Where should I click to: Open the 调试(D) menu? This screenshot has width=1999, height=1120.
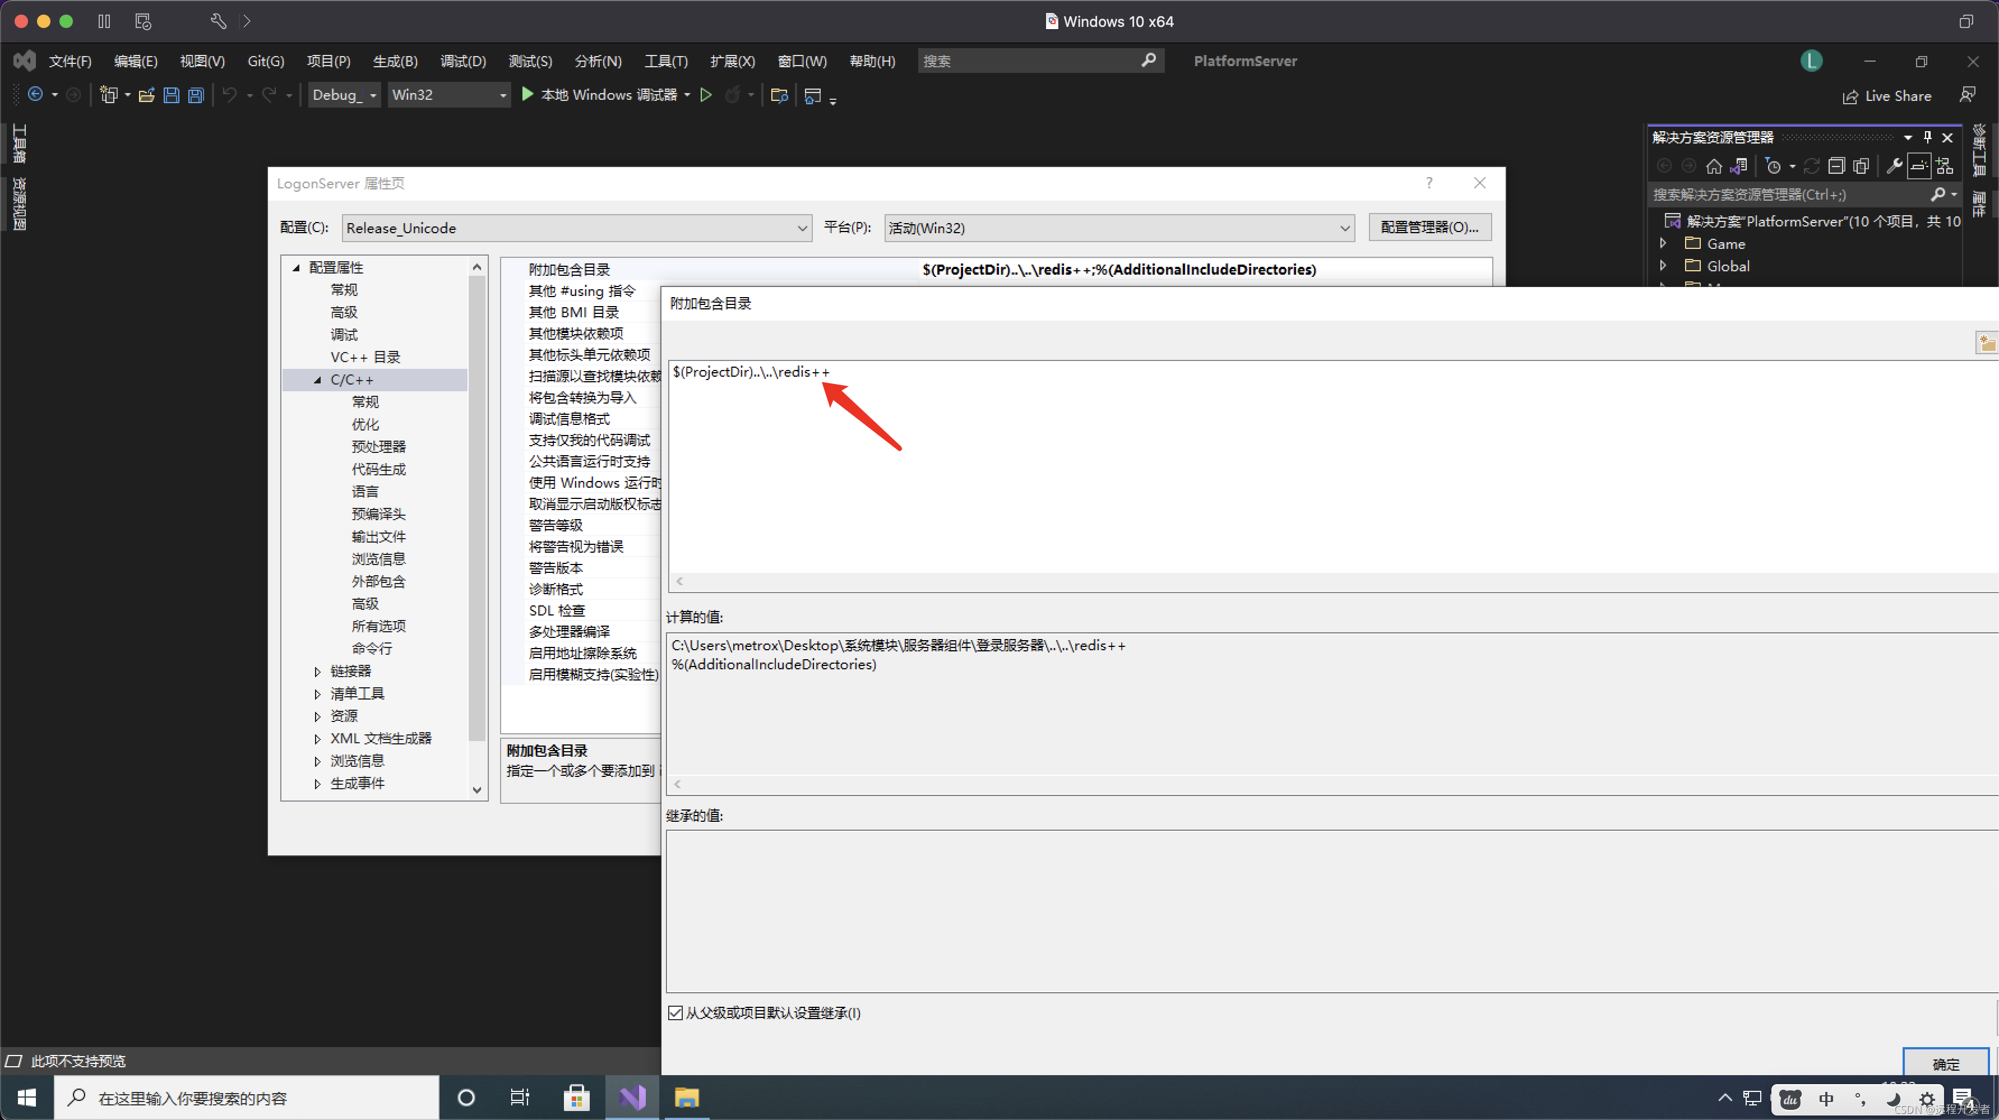(462, 61)
